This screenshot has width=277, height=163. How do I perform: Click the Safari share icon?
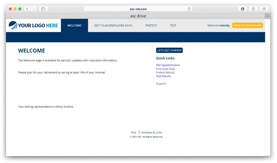pos(253,9)
